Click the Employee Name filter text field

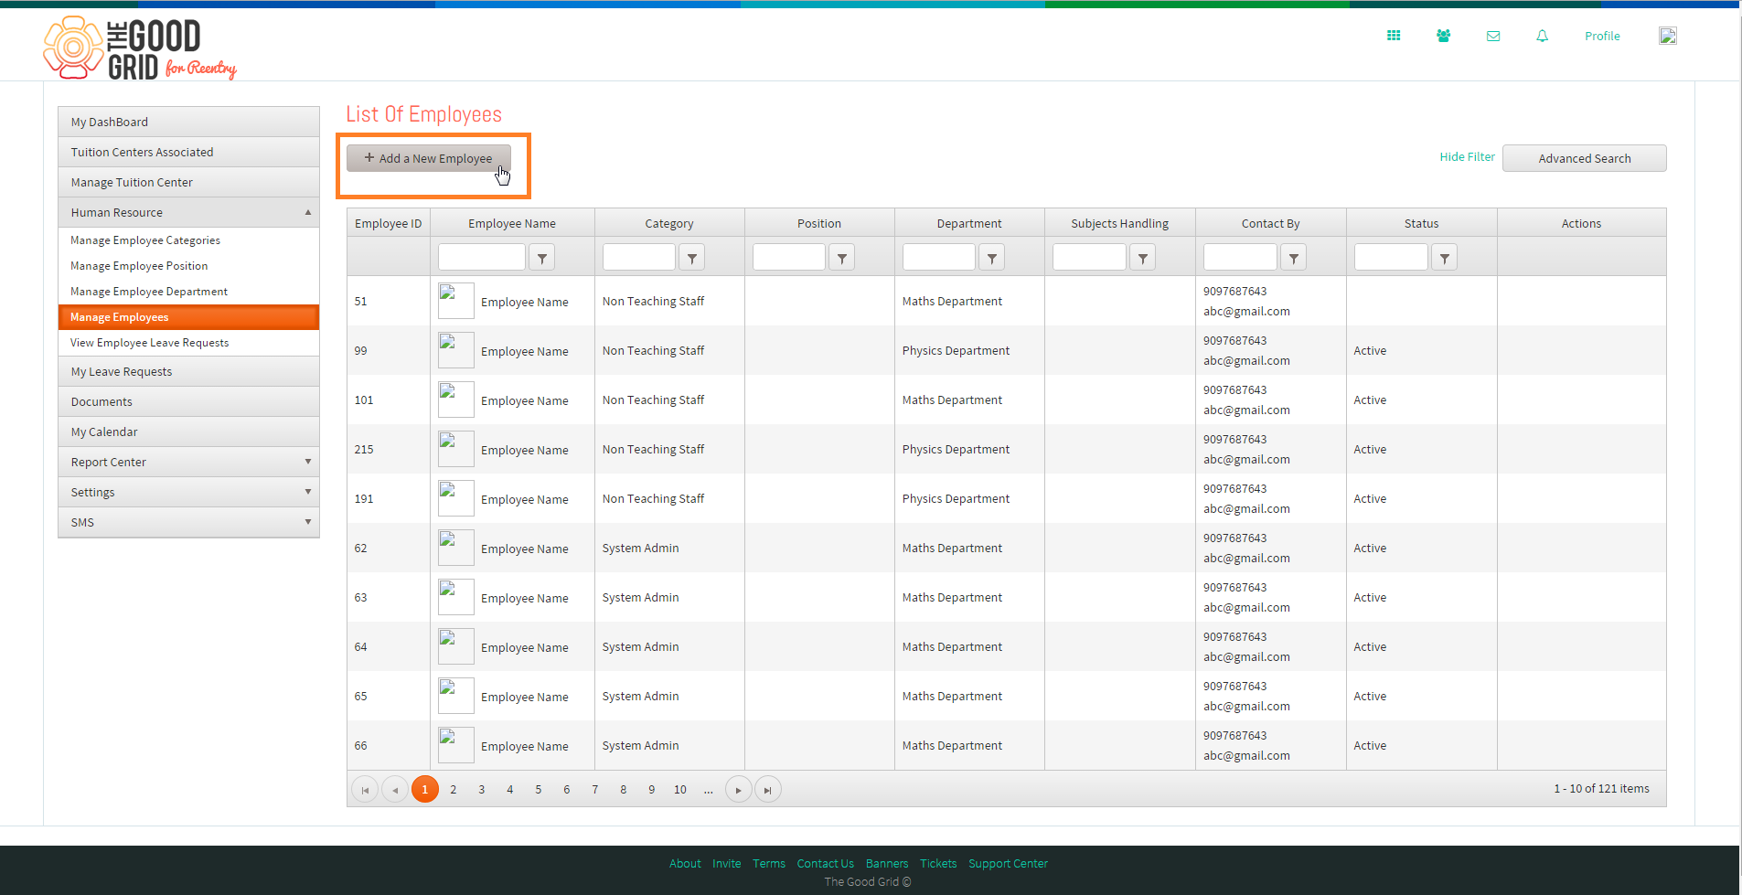[482, 258]
